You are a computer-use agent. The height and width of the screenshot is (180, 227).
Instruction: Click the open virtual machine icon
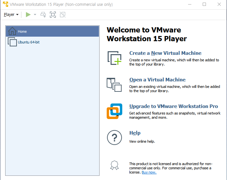coord(114,85)
